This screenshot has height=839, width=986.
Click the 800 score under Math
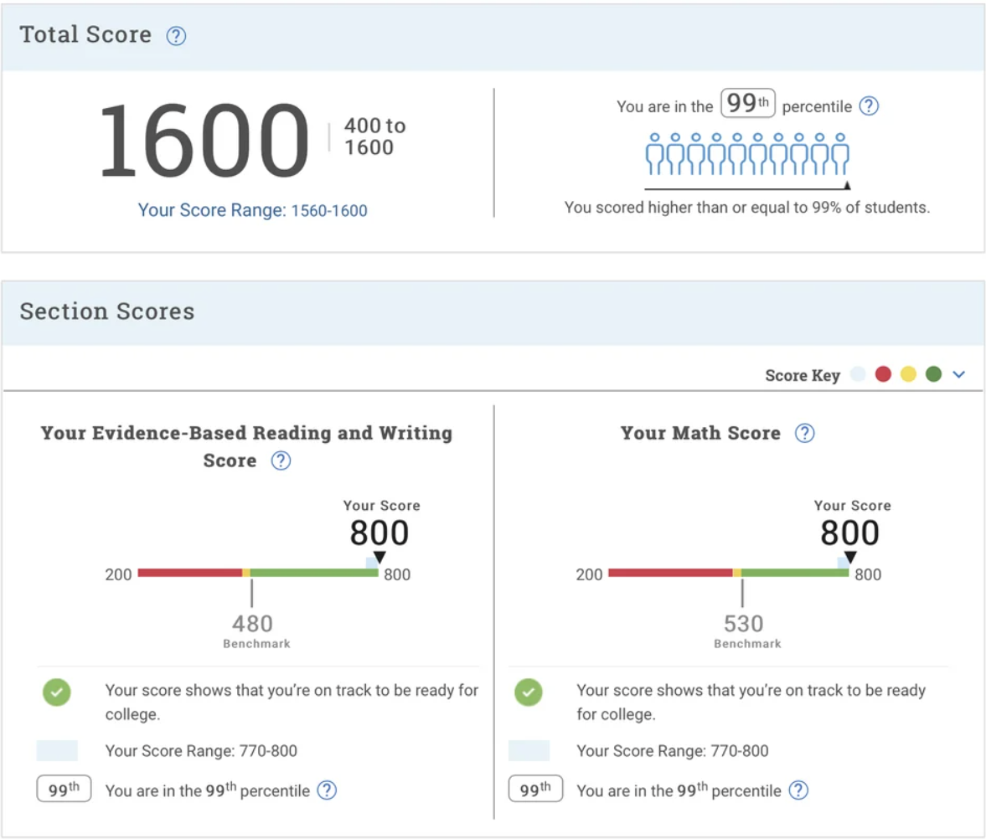click(849, 533)
